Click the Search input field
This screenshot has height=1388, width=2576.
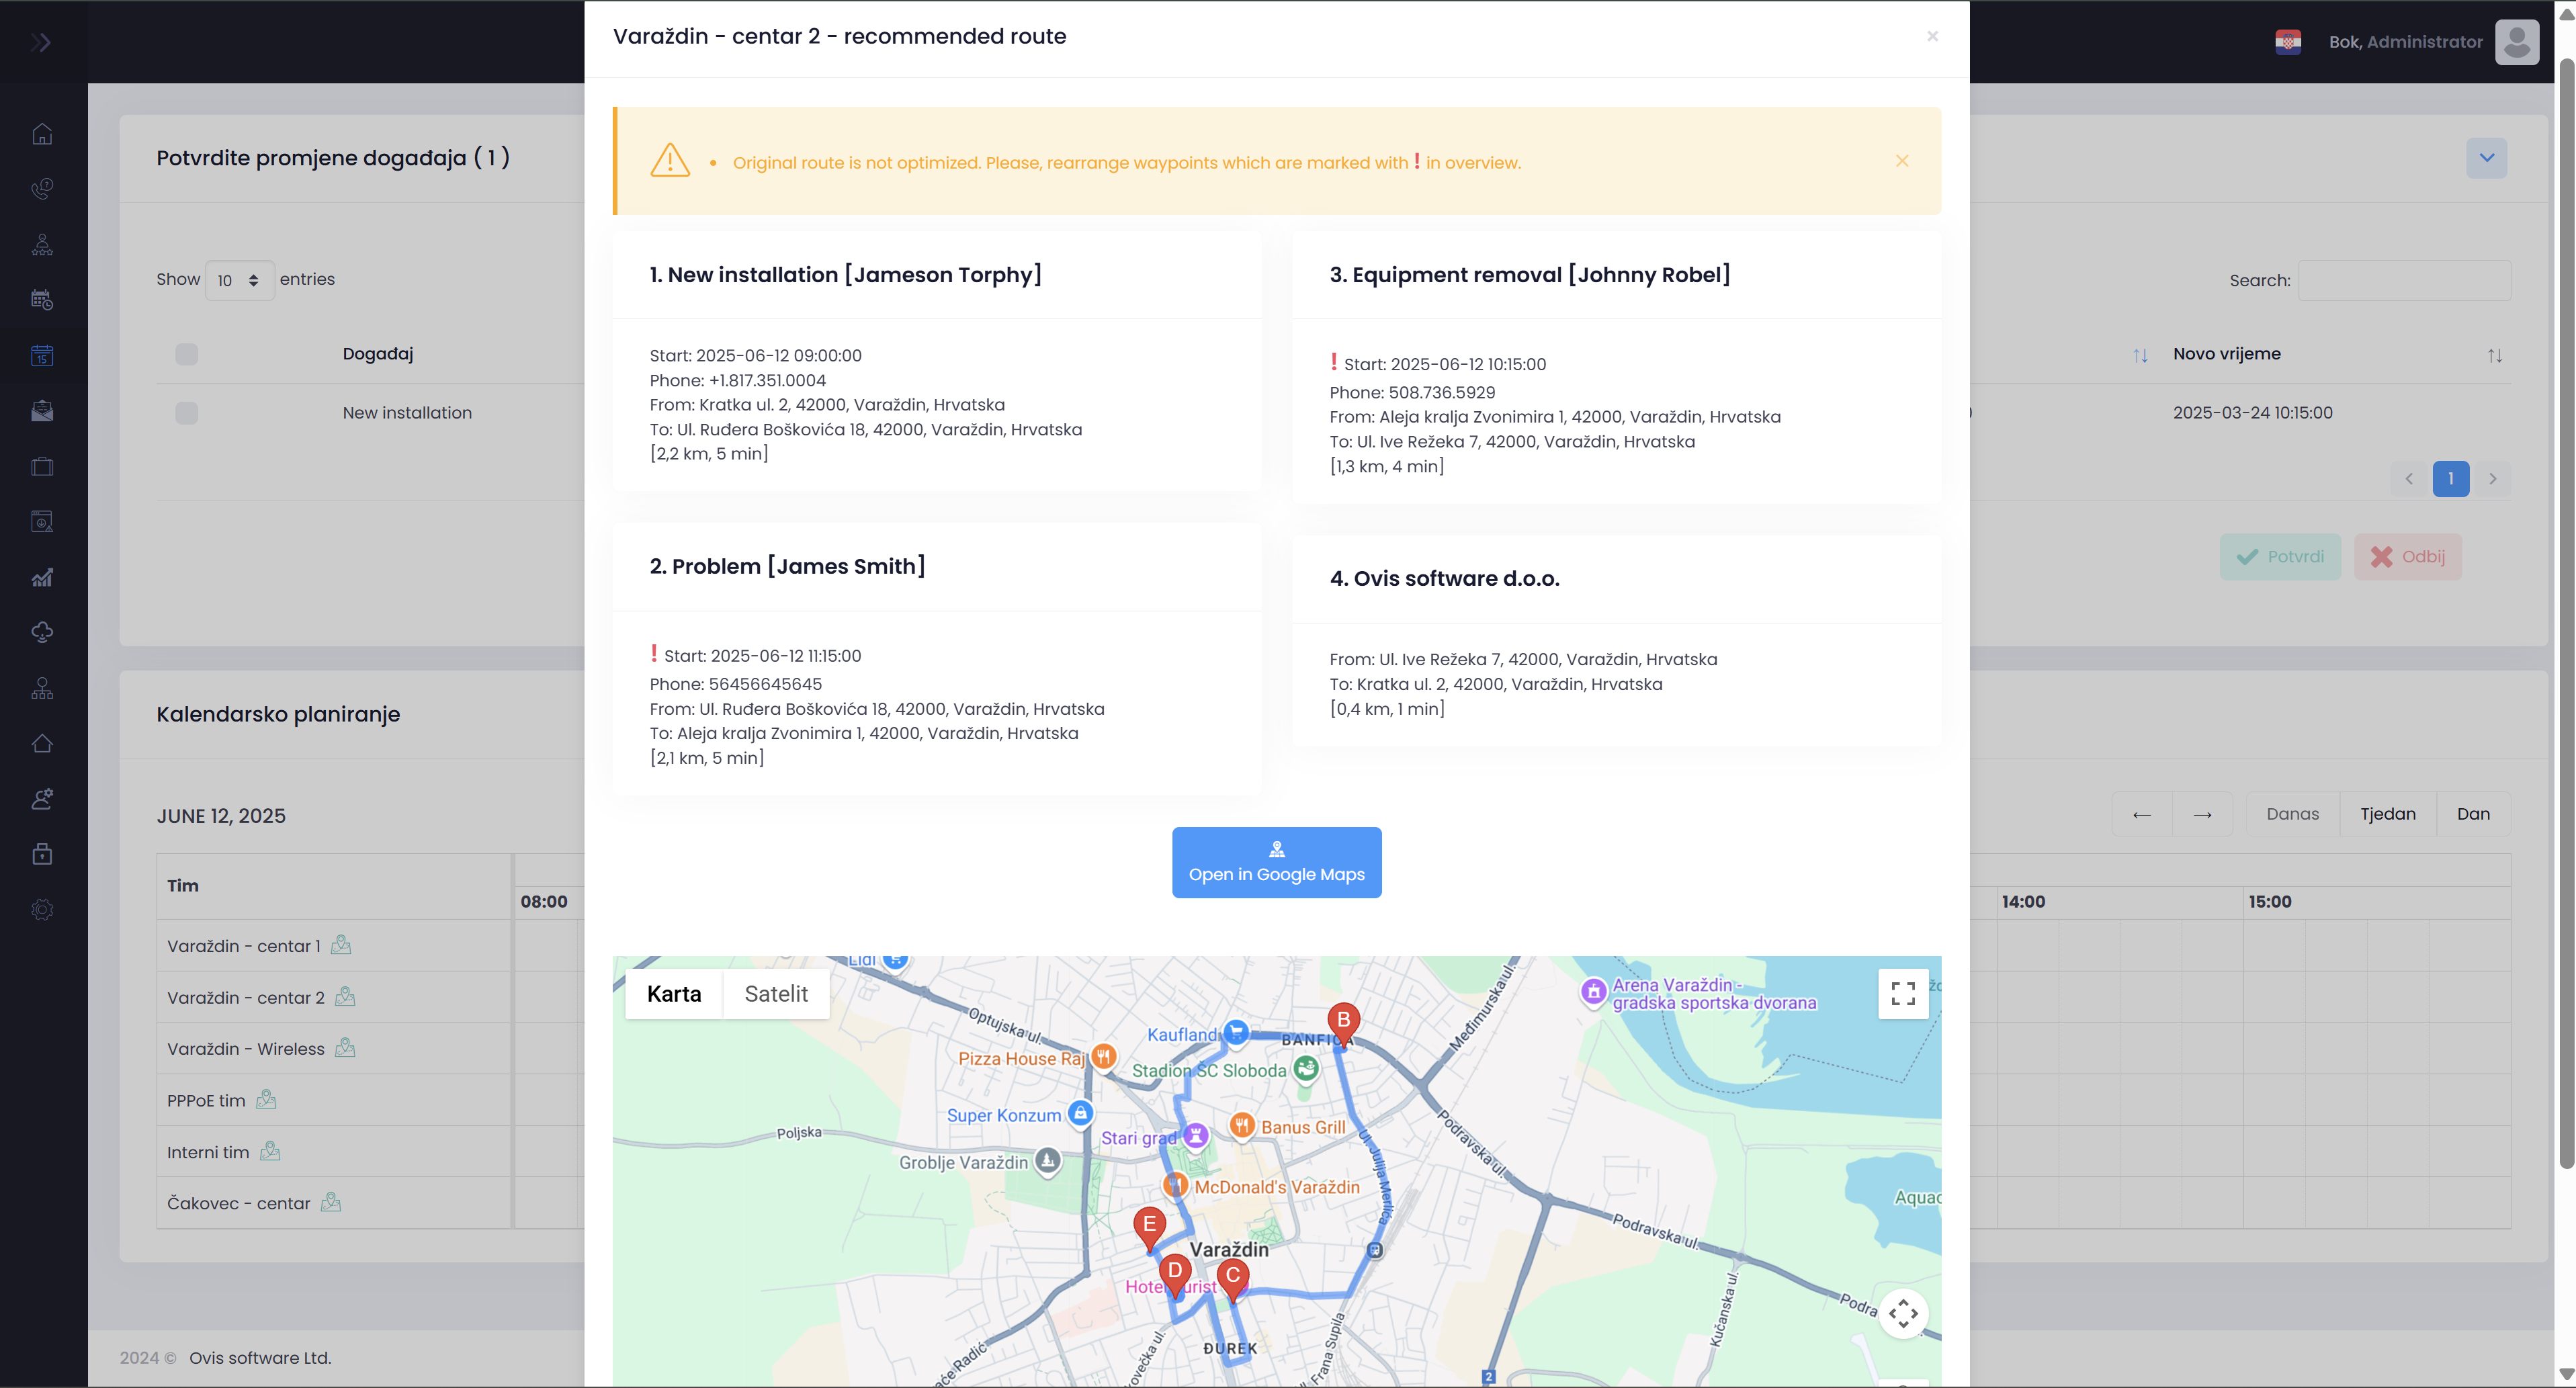2403,281
